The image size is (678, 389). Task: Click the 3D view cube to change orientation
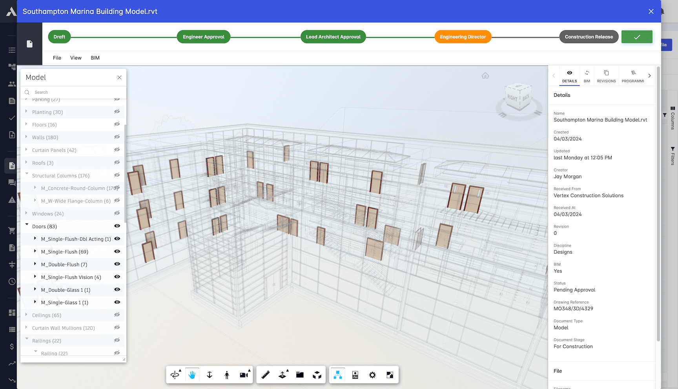coord(519,97)
